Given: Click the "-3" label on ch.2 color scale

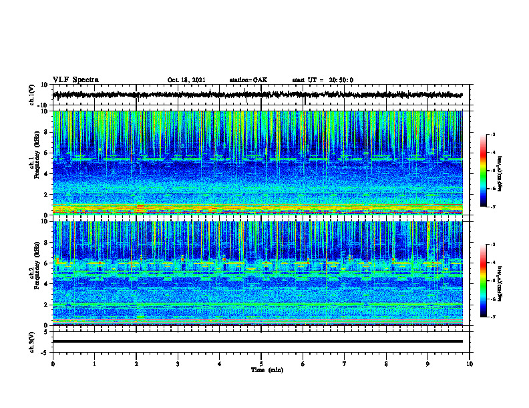Looking at the screenshot, I should click(x=492, y=245).
